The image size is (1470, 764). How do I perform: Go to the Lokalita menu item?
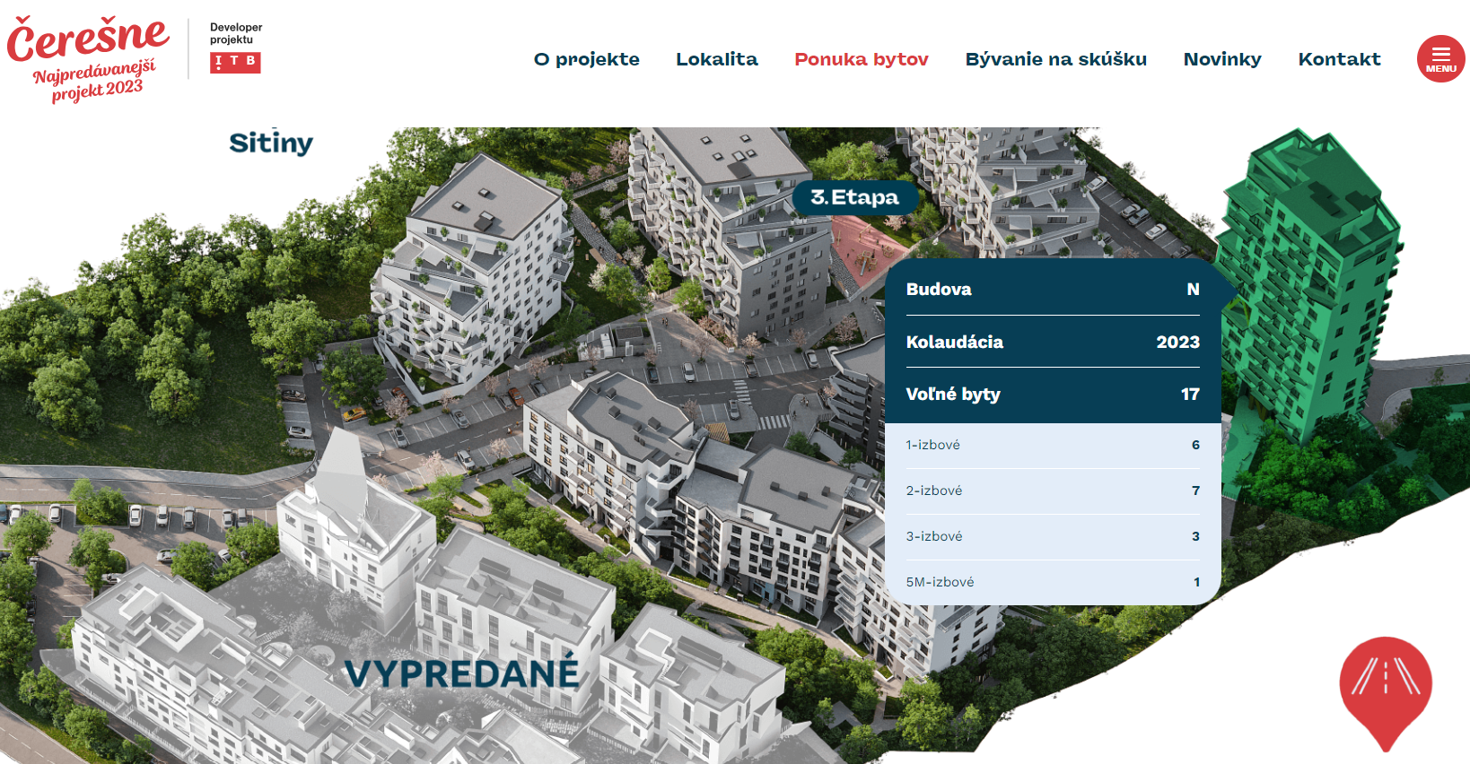point(716,59)
